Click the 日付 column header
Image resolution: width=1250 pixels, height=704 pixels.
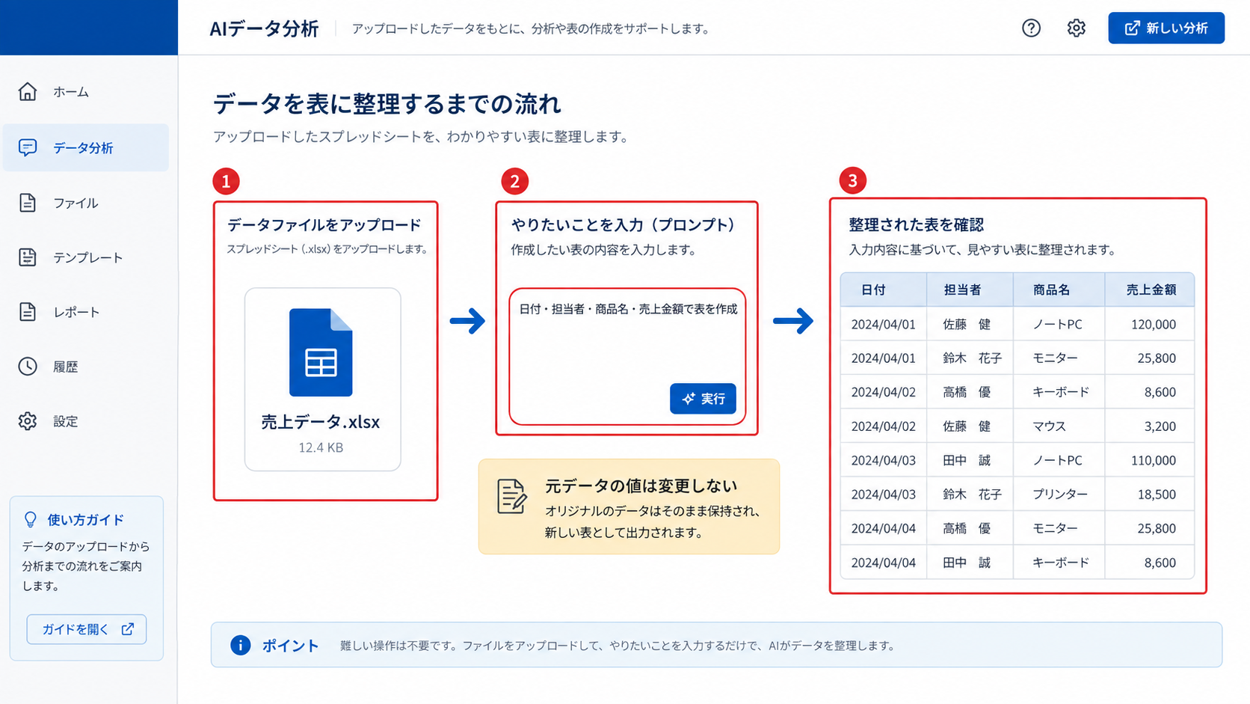(883, 290)
